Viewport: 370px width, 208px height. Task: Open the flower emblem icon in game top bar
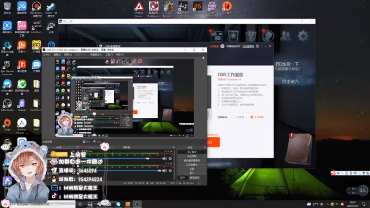(x=234, y=36)
